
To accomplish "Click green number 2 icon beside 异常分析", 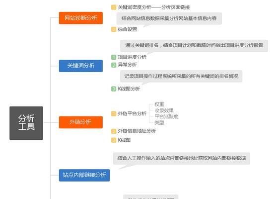I will click(114, 65).
